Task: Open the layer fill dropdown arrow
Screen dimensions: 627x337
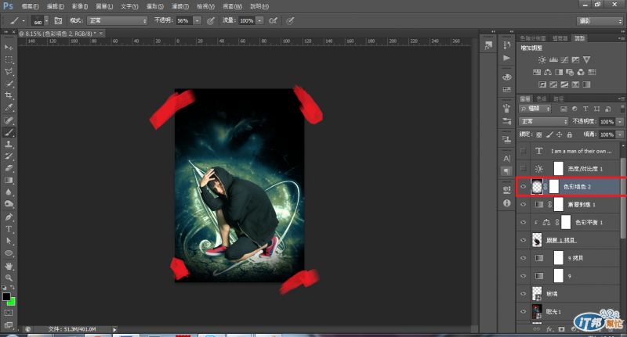Action: pos(620,134)
